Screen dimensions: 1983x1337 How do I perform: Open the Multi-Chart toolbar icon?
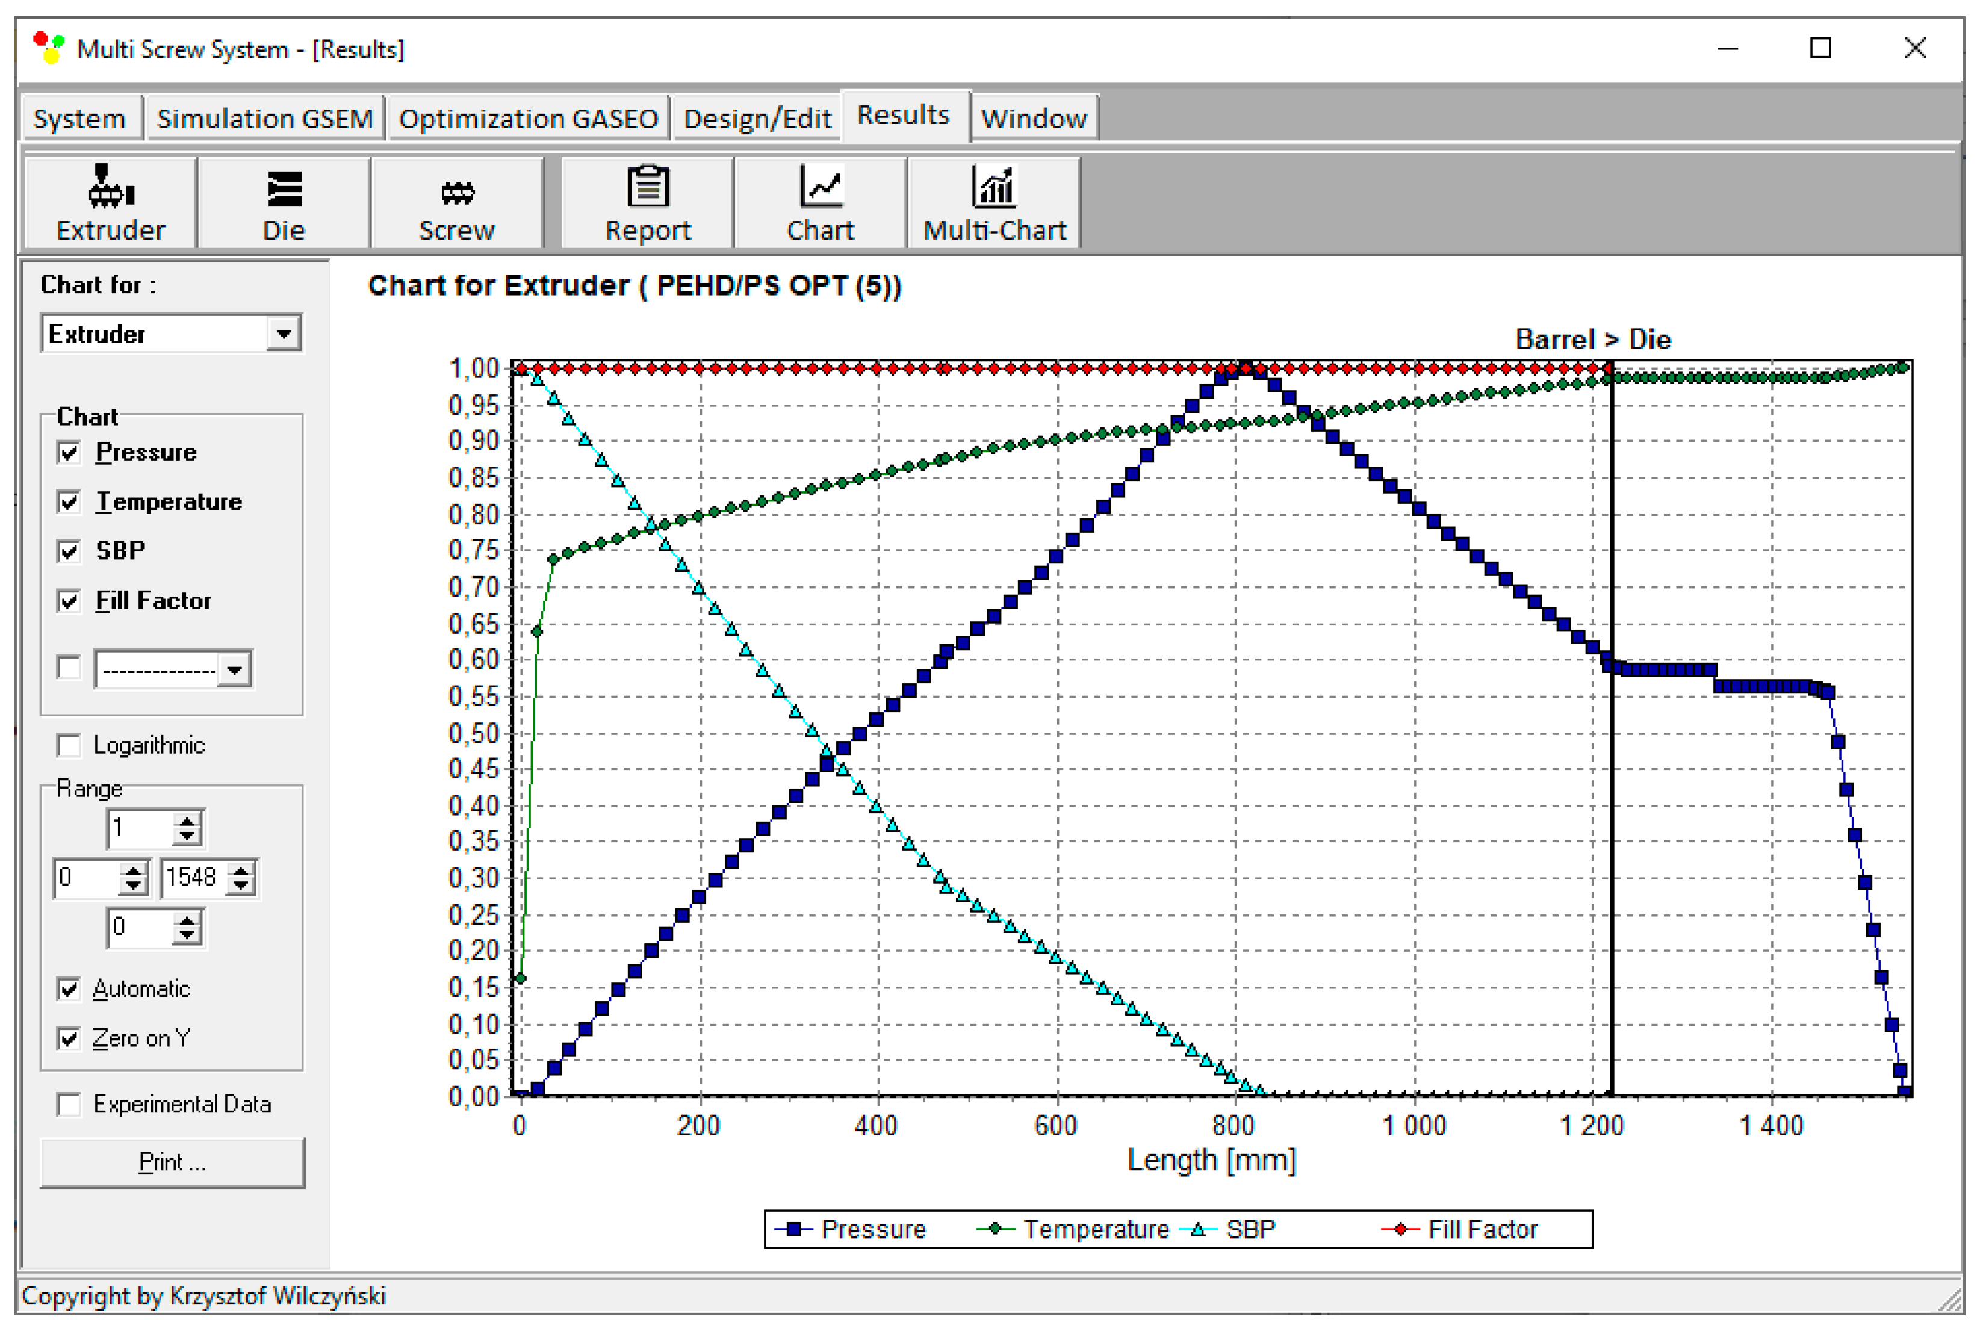coord(994,187)
